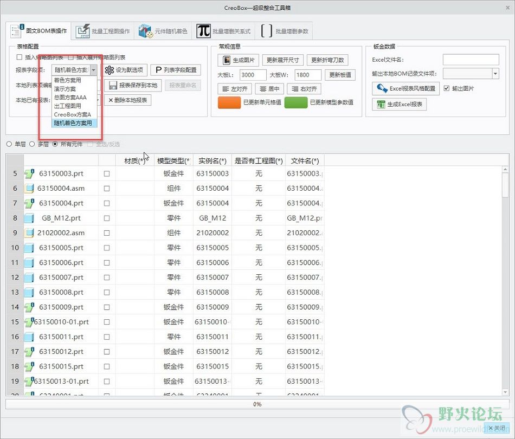Click 生成图片 button
515x439 pixels.
pyautogui.click(x=239, y=60)
